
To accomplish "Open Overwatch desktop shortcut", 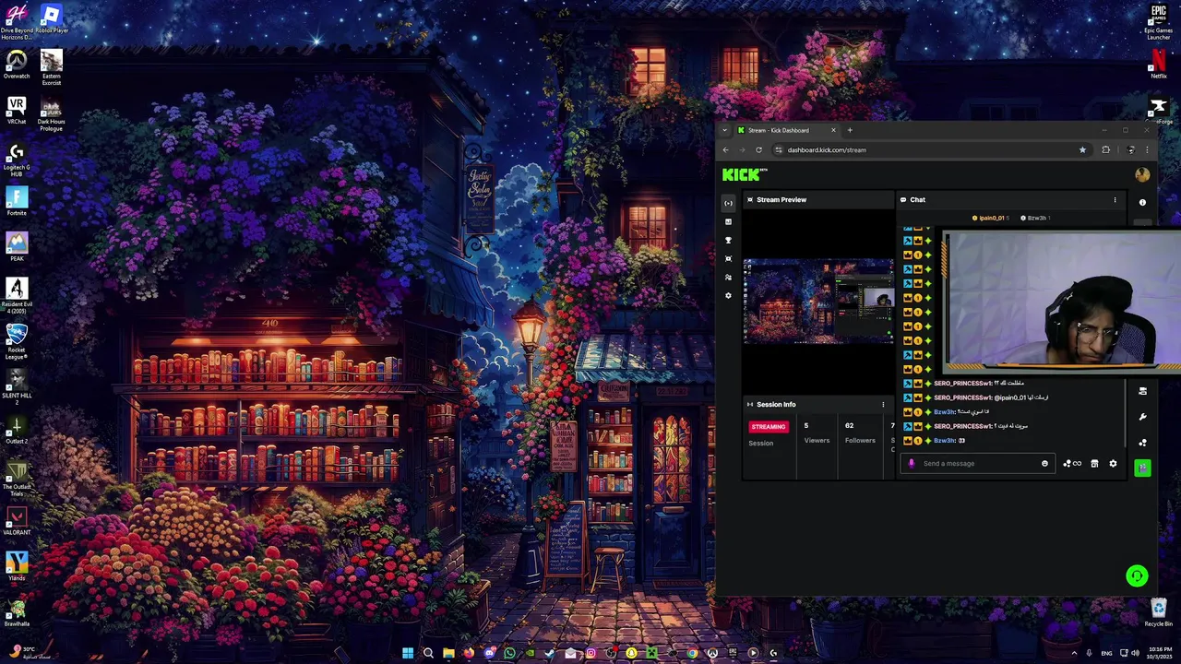I will point(17,64).
